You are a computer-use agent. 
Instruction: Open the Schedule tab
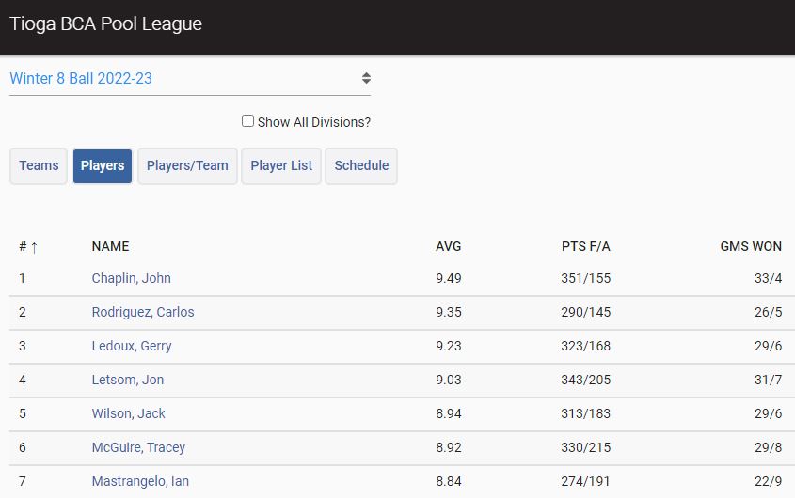pos(361,166)
